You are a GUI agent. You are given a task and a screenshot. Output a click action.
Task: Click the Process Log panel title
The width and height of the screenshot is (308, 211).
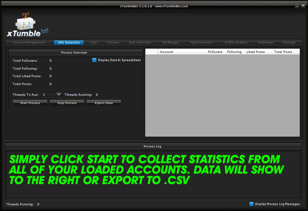click(152, 146)
